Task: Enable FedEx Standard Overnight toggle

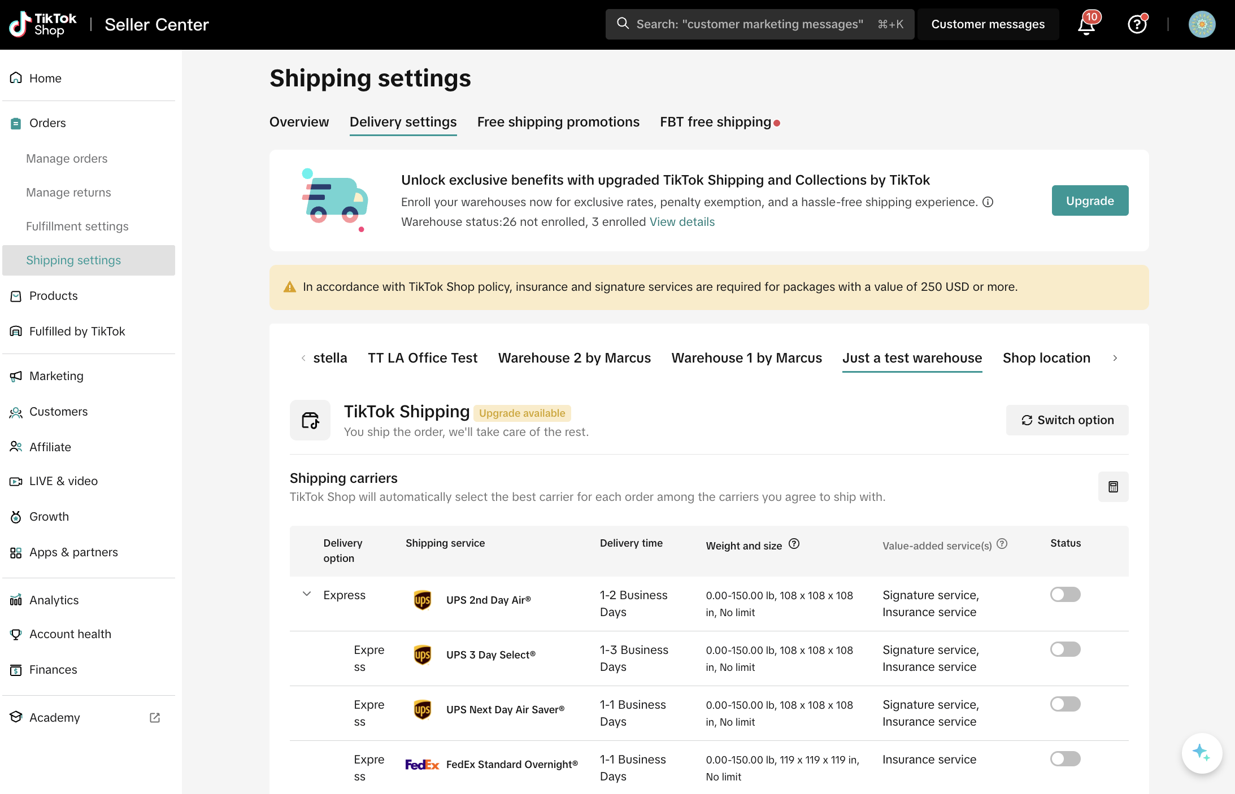Action: point(1065,759)
